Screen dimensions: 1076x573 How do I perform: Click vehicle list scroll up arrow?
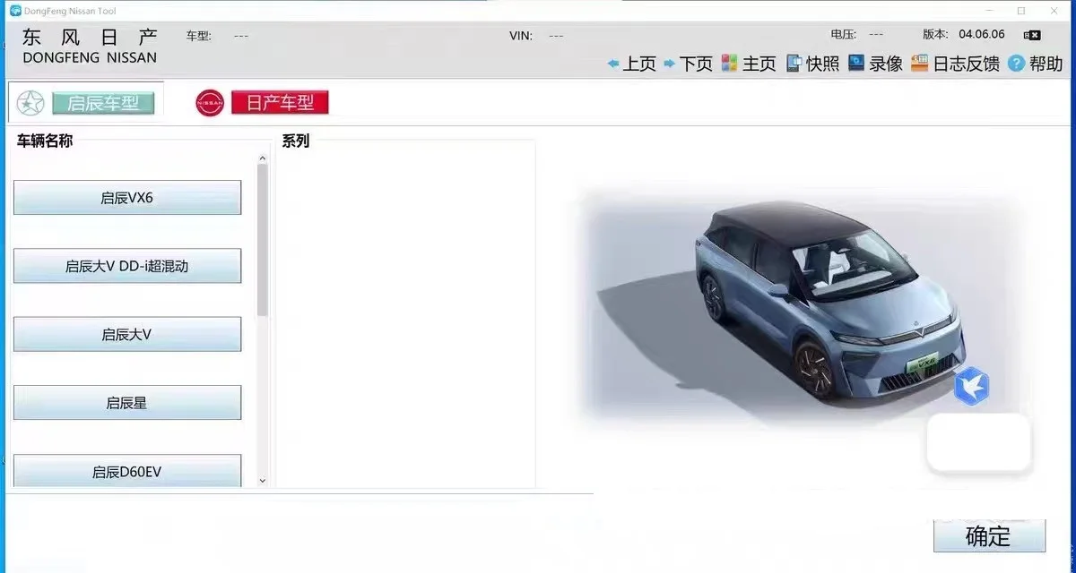click(x=263, y=158)
